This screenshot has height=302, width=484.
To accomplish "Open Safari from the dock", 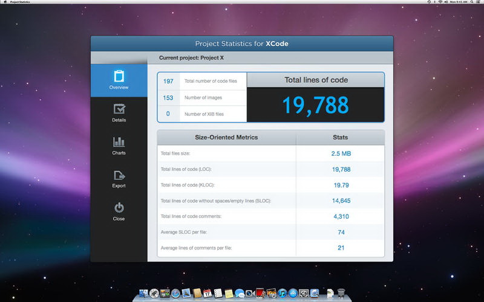I will coord(176,294).
